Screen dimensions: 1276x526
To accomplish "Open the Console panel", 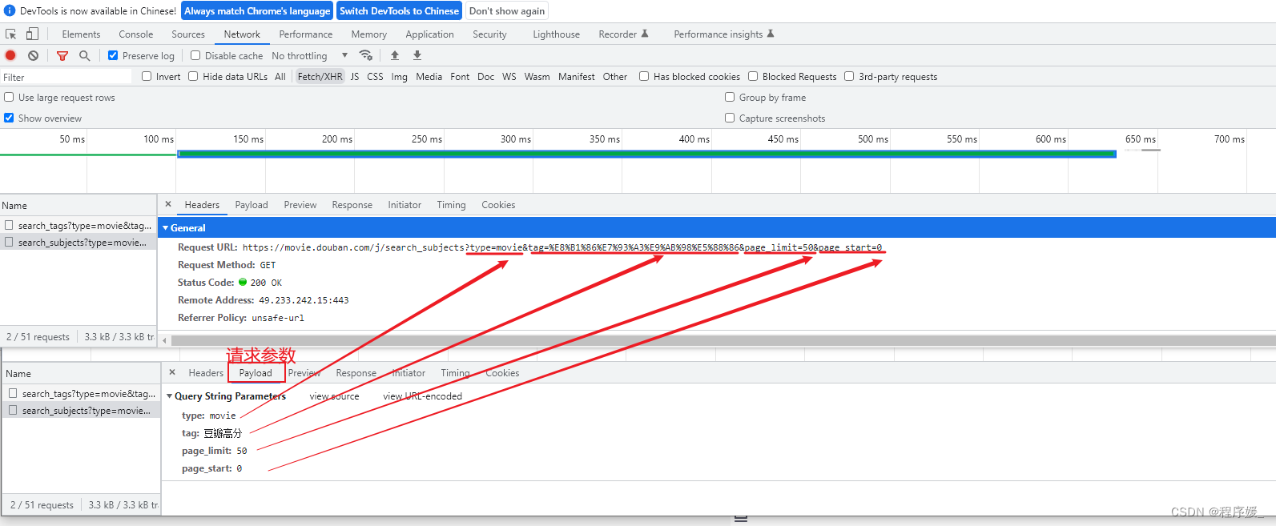I will tap(136, 34).
